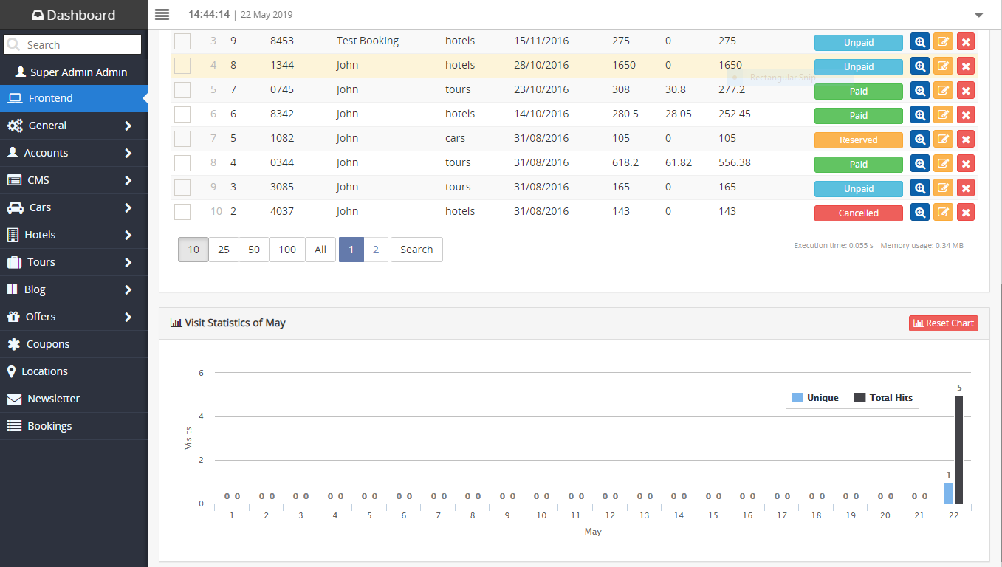Viewport: 1002px width, 567px height.
Task: Open the top-right dropdown caret
Action: click(978, 15)
